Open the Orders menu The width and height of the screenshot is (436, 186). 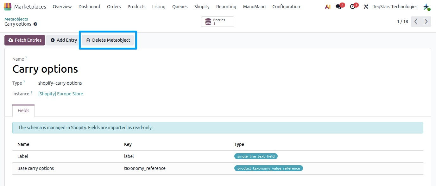[x=114, y=7]
